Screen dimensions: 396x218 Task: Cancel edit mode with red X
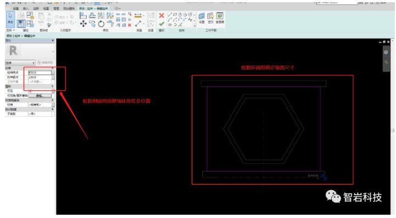point(161,16)
